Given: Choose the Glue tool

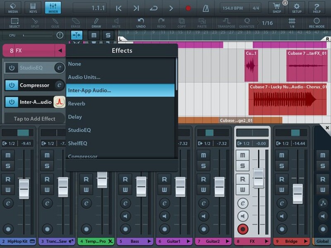Looking at the screenshot, I should 55,23.
